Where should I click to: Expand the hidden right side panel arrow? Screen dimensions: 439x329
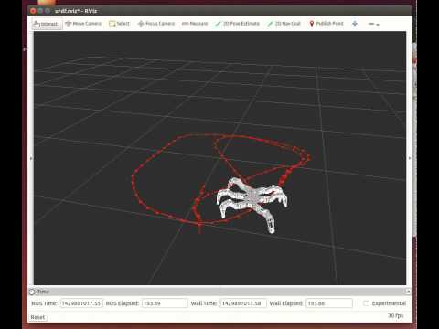[410, 158]
